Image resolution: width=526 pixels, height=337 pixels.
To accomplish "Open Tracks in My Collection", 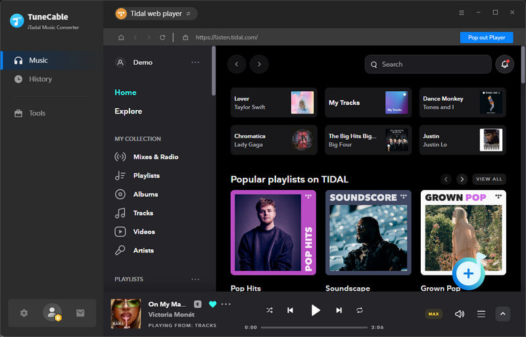I will tap(134, 213).
